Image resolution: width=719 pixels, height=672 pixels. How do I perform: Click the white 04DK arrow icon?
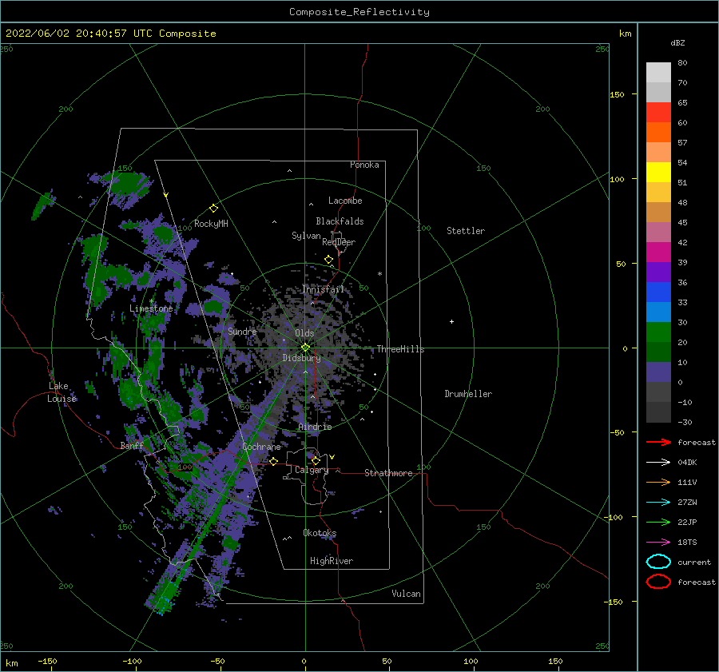(658, 462)
